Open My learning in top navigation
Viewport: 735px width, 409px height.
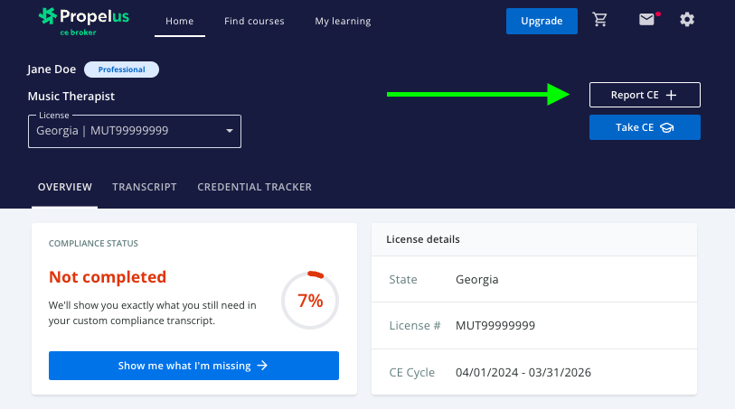343,21
